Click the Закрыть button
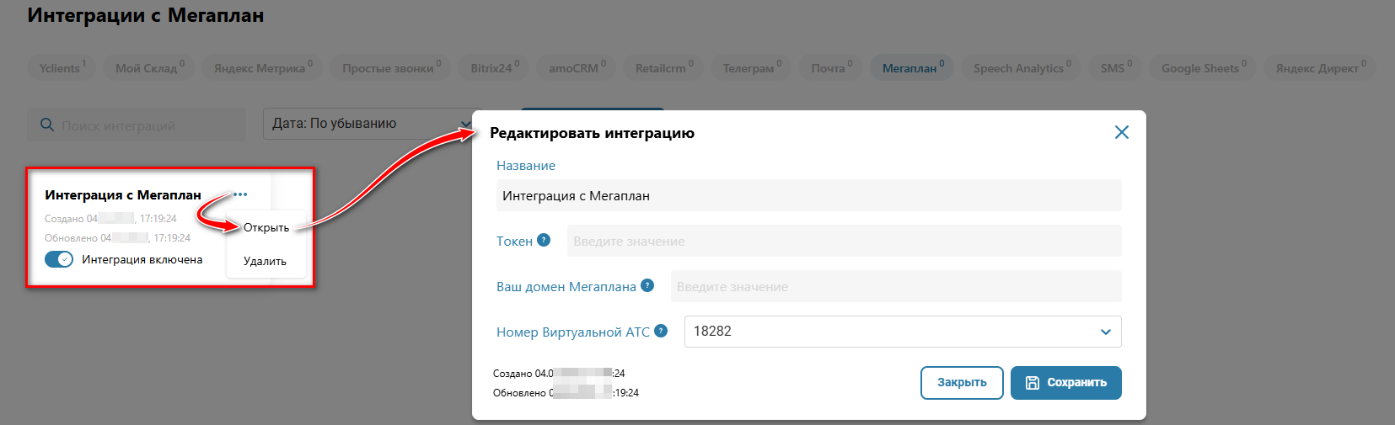The width and height of the screenshot is (1395, 425). point(962,382)
